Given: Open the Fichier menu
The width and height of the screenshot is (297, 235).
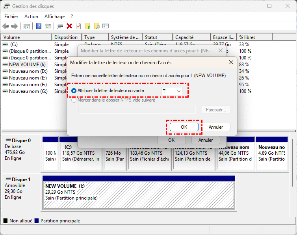Looking at the screenshot, I should [x=11, y=17].
